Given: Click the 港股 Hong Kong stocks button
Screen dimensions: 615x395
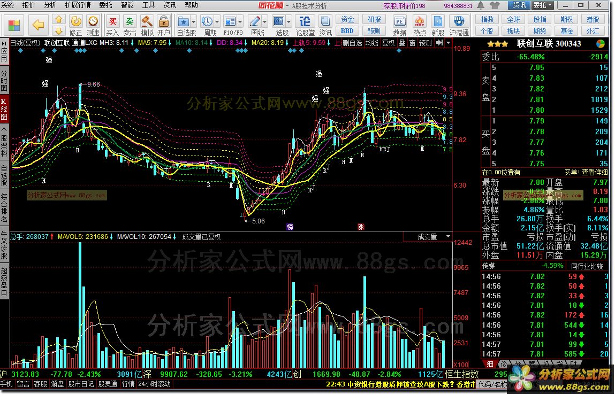Looking at the screenshot, I should pos(593,20).
